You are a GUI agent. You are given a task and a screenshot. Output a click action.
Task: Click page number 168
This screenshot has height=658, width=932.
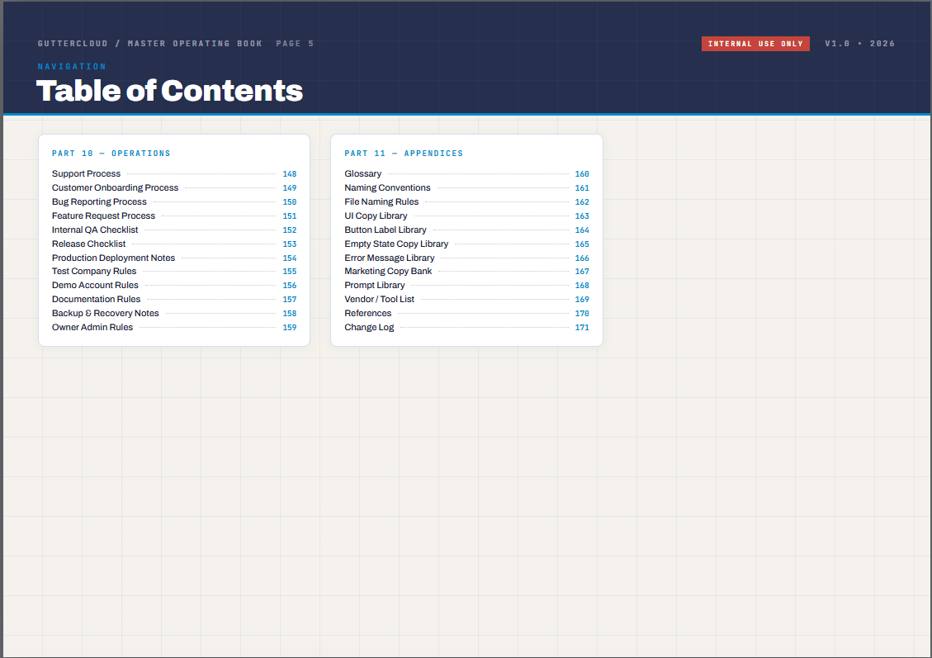coord(582,286)
